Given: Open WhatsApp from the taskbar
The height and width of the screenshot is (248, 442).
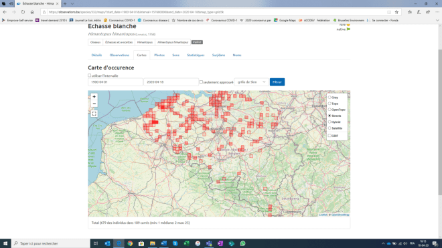Looking at the screenshot, I should tap(242, 243).
